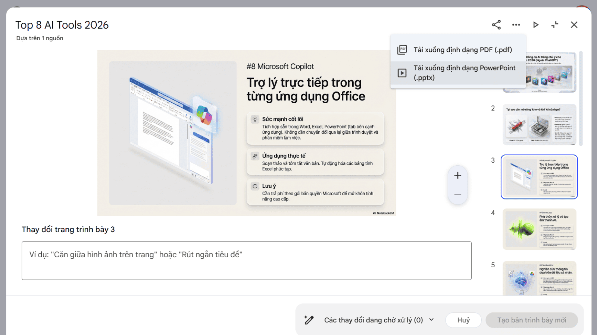Click the slide thumbnail list scrollbar
Viewport: 597px width, 335px height.
pos(581,98)
